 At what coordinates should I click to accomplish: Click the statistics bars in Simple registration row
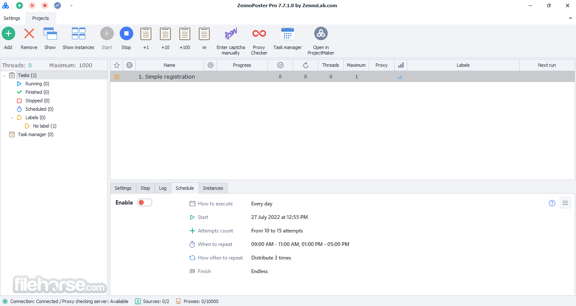400,77
